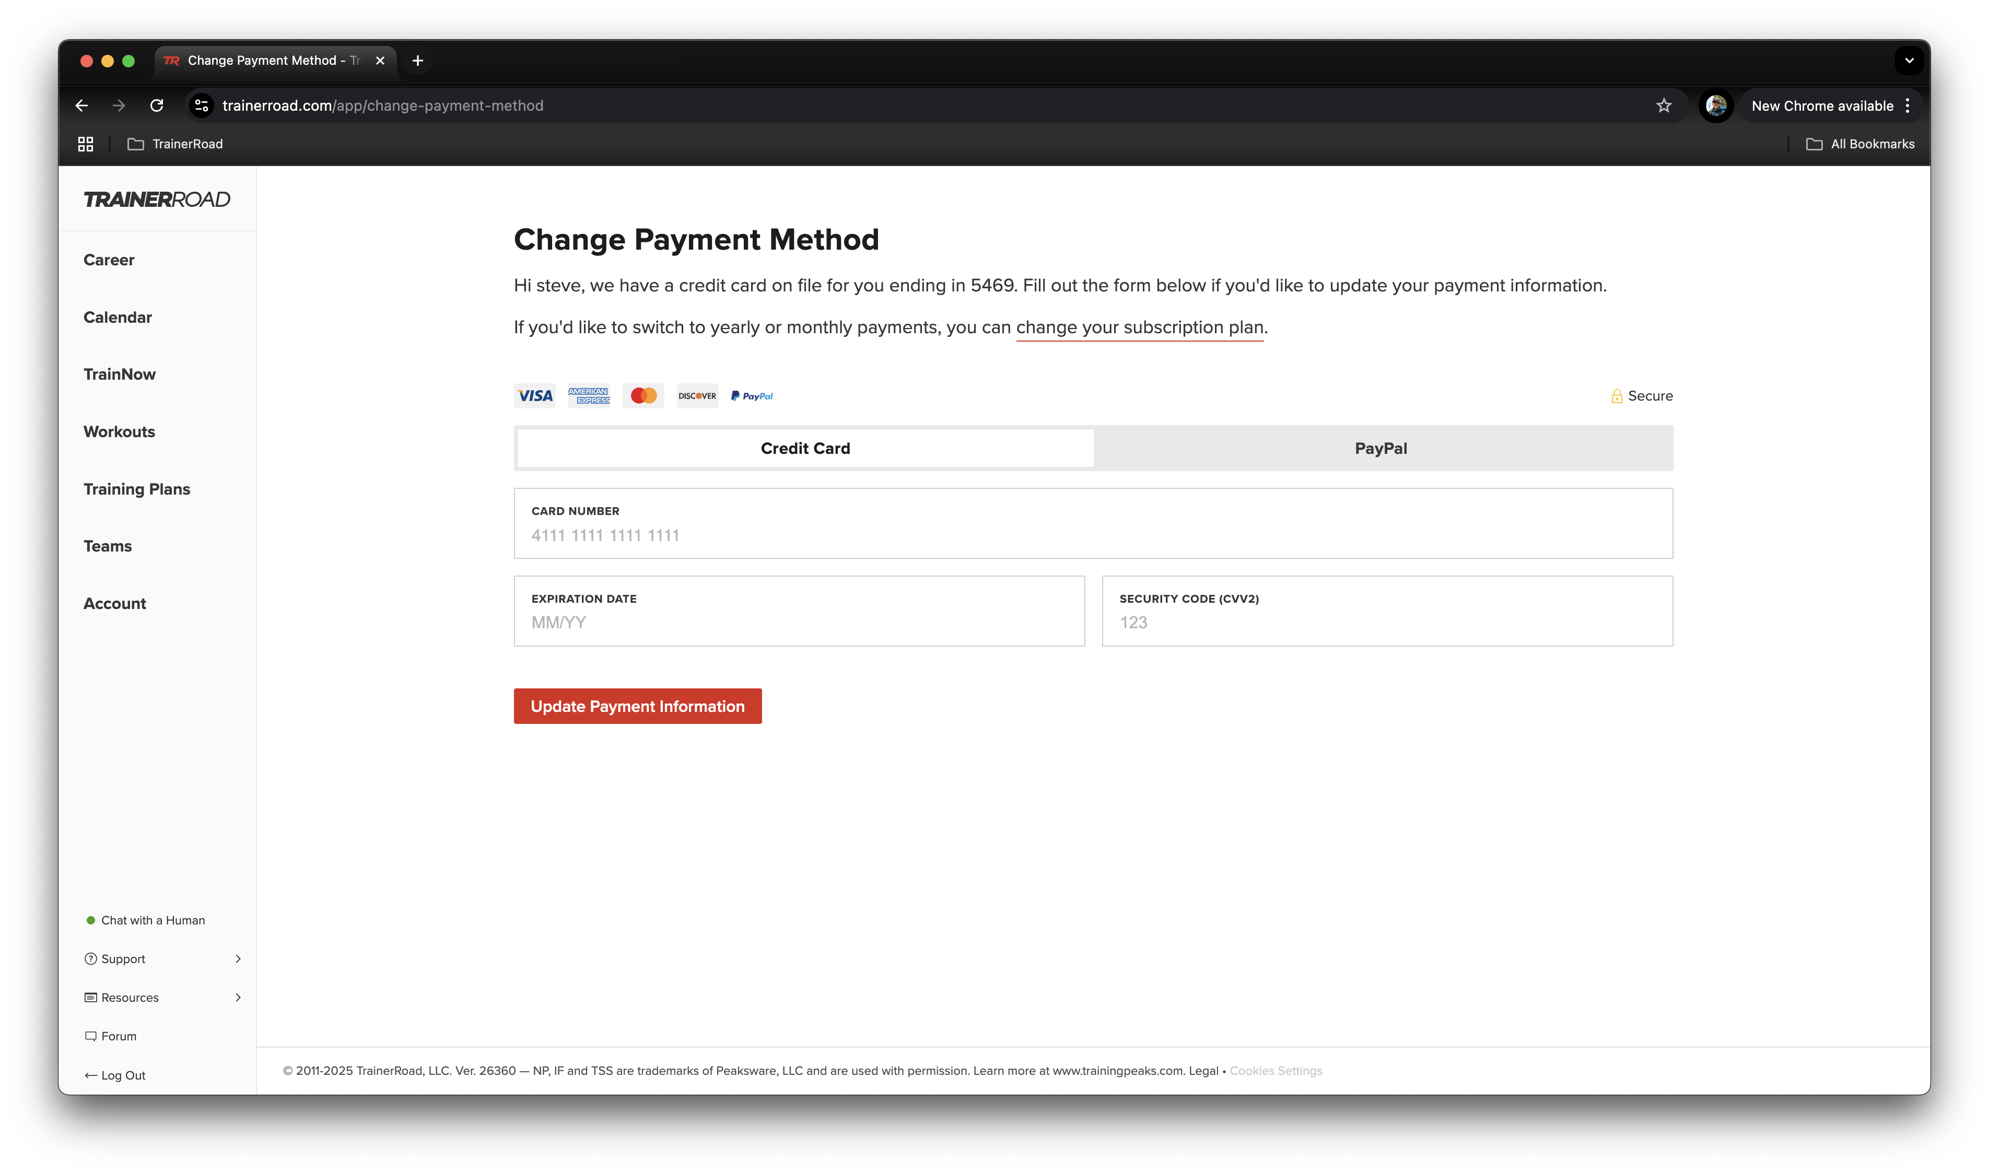Screen dimensions: 1989x1172
Task: Click the Mastercard logo
Action: tap(643, 396)
